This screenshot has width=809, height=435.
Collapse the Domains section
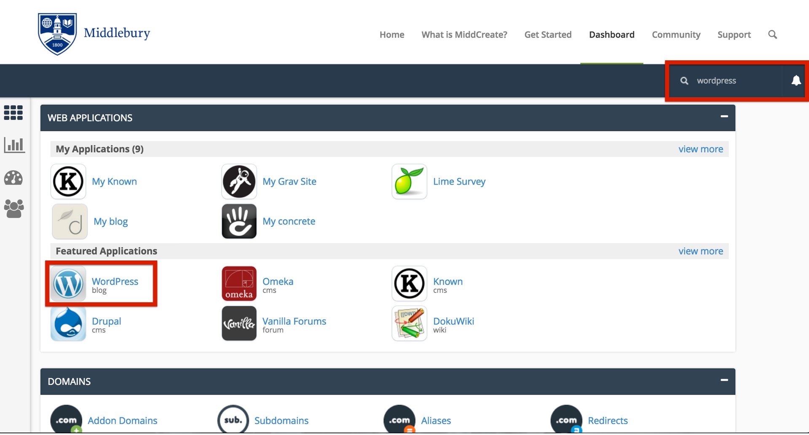coord(724,381)
